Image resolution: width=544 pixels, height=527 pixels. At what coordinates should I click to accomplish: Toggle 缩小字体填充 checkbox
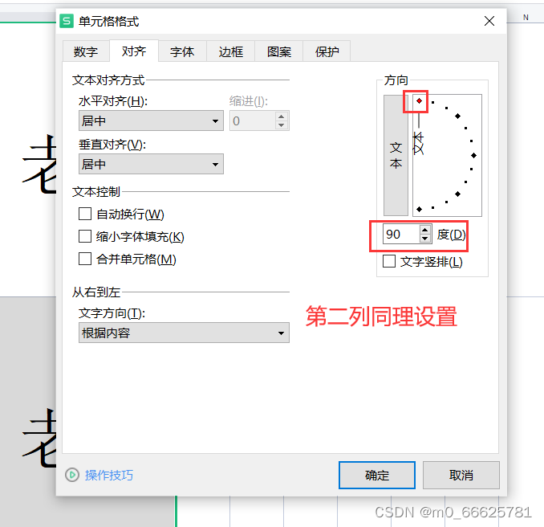(x=85, y=236)
